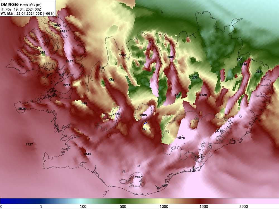279x209 pixels.
Task: Click the map value 2756
Action: (x=116, y=114)
